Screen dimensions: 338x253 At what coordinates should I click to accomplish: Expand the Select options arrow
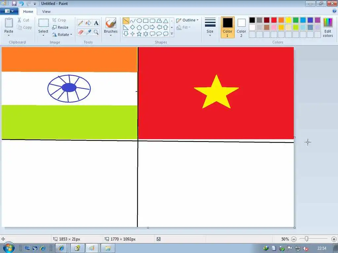(x=43, y=36)
